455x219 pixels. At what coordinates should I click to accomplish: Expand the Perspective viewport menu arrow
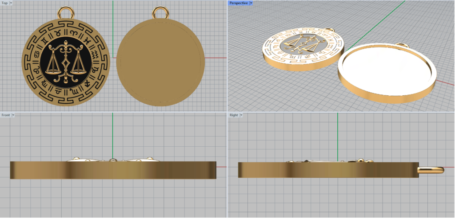(x=251, y=3)
